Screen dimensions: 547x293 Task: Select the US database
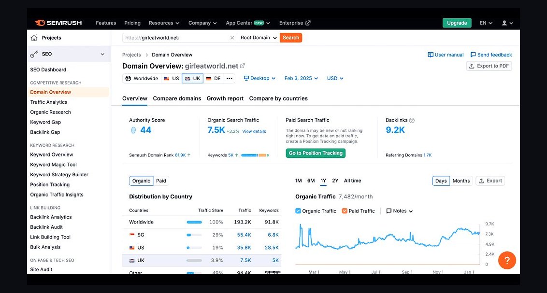click(171, 78)
